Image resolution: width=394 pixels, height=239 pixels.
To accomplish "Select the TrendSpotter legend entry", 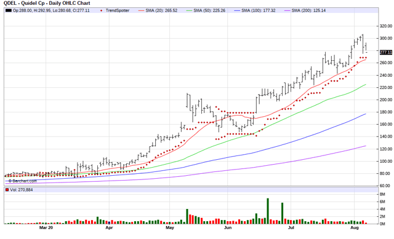I will tap(115, 10).
